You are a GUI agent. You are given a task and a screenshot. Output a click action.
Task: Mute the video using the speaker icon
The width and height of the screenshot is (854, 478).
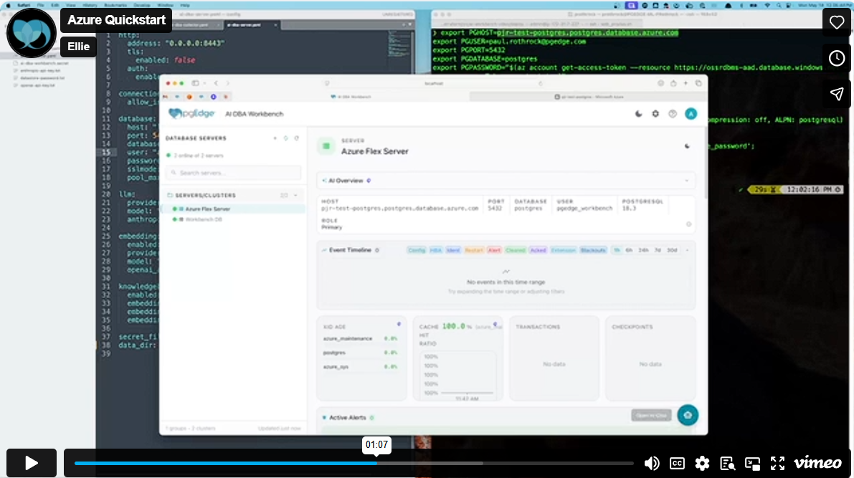651,463
